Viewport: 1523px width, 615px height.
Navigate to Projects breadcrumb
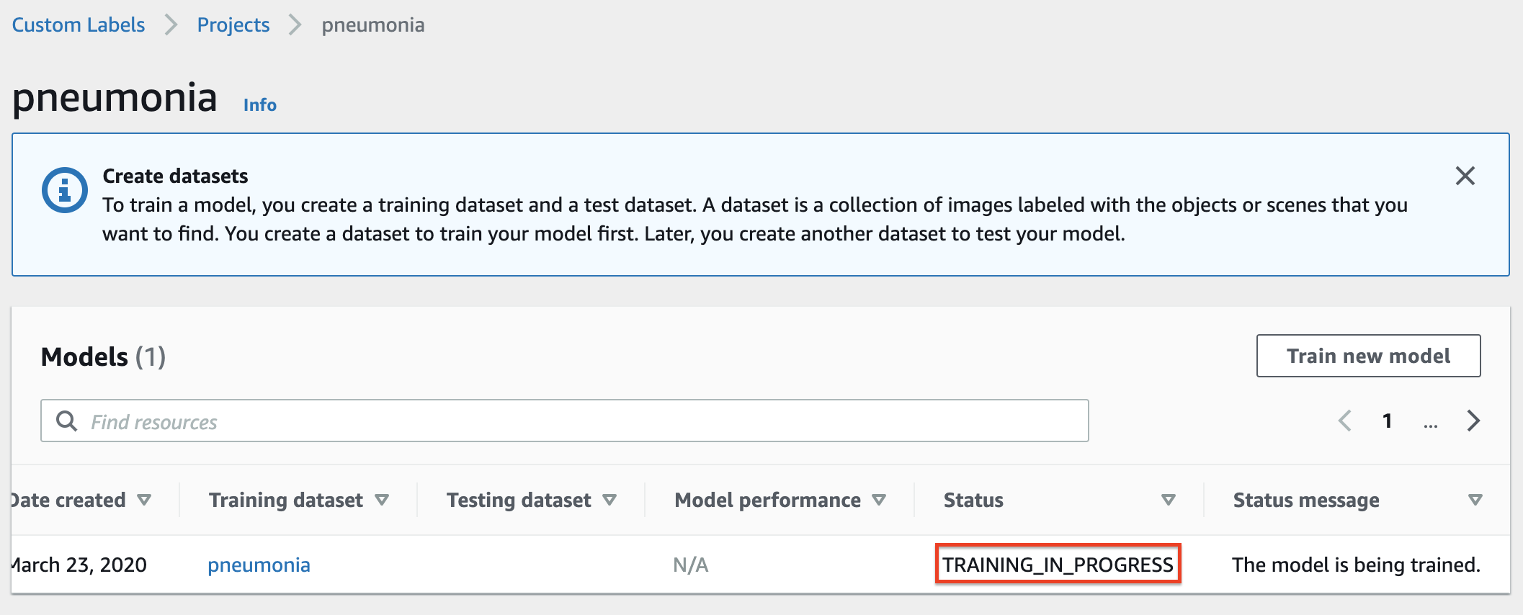pos(233,25)
